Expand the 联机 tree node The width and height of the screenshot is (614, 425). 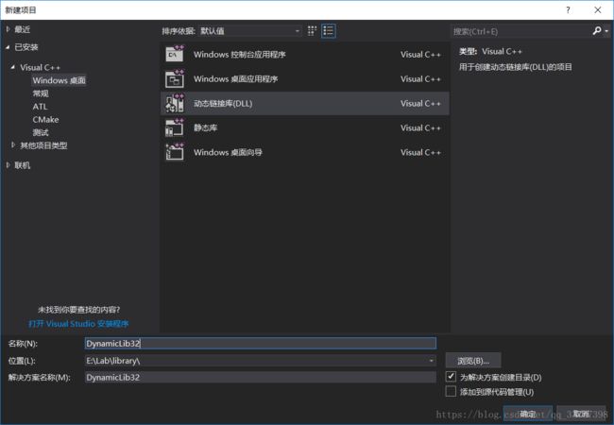pyautogui.click(x=8, y=165)
